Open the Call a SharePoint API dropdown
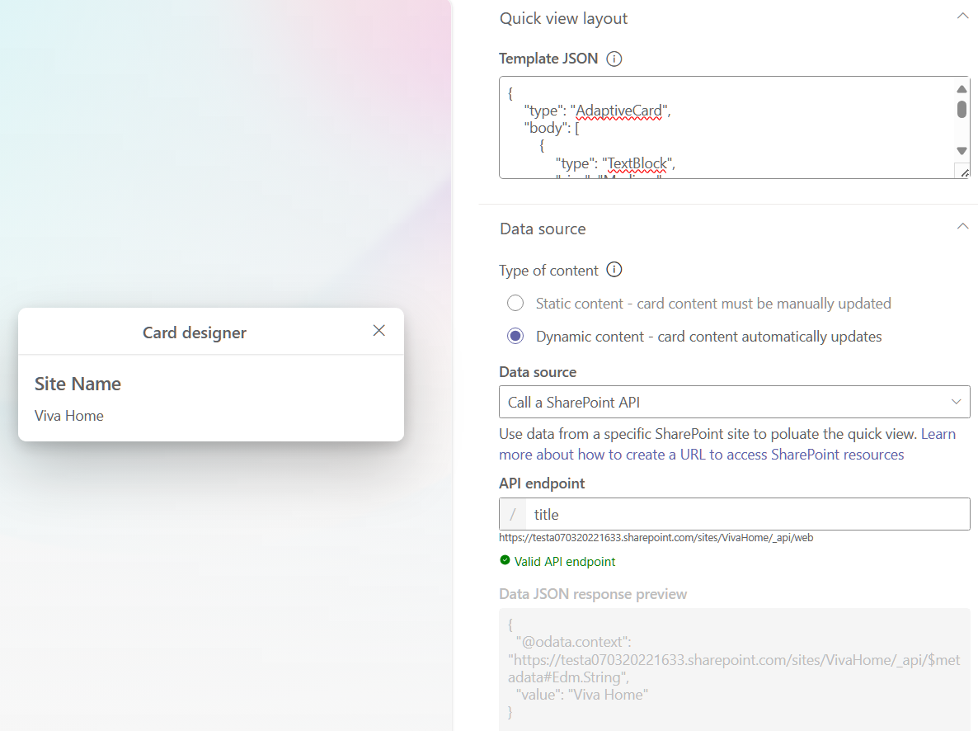 [734, 402]
